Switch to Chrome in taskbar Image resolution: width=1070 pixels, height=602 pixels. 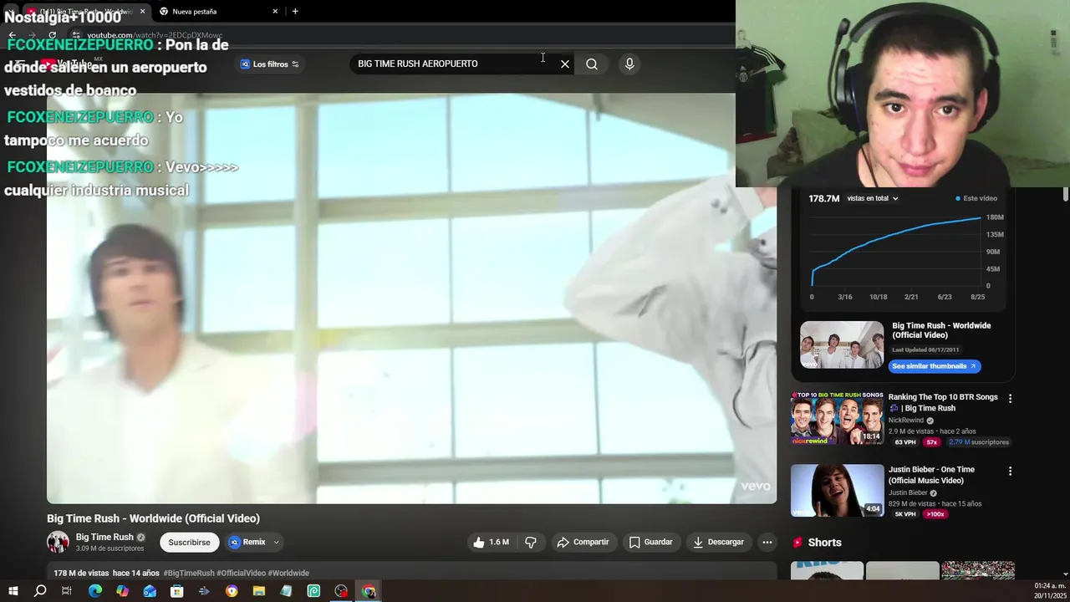(x=369, y=591)
